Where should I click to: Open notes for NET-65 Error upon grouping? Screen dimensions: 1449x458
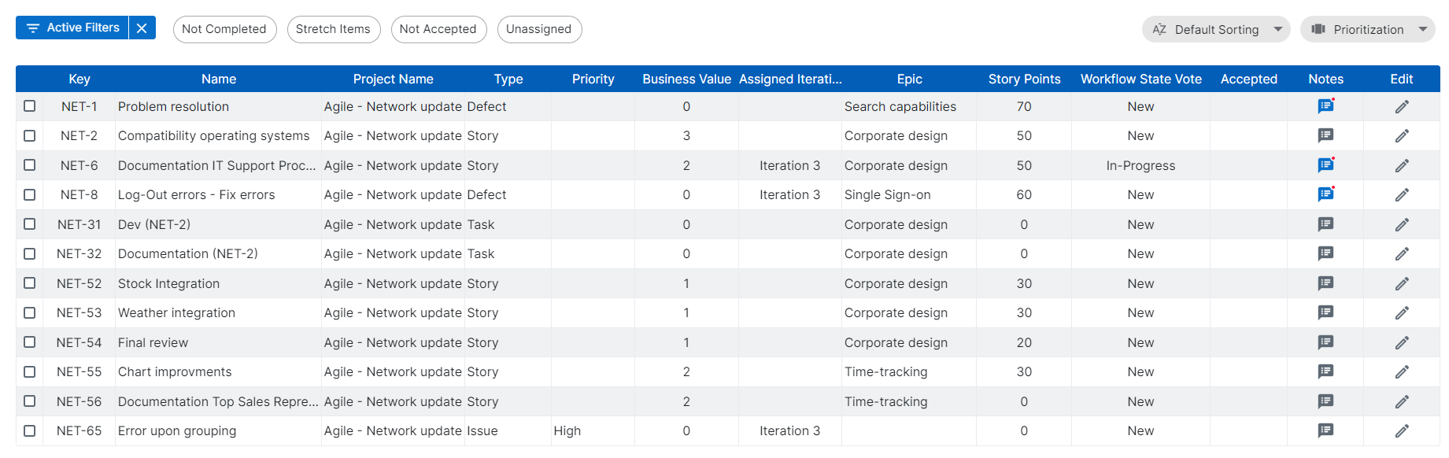point(1325,430)
